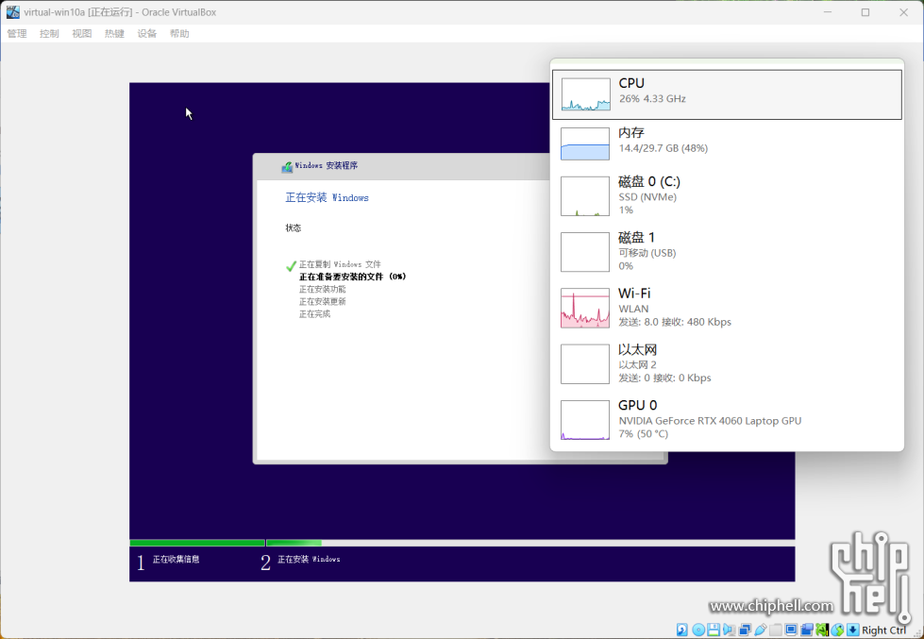The width and height of the screenshot is (924, 639).
Task: Click the hard disk activity status icon
Action: click(682, 630)
